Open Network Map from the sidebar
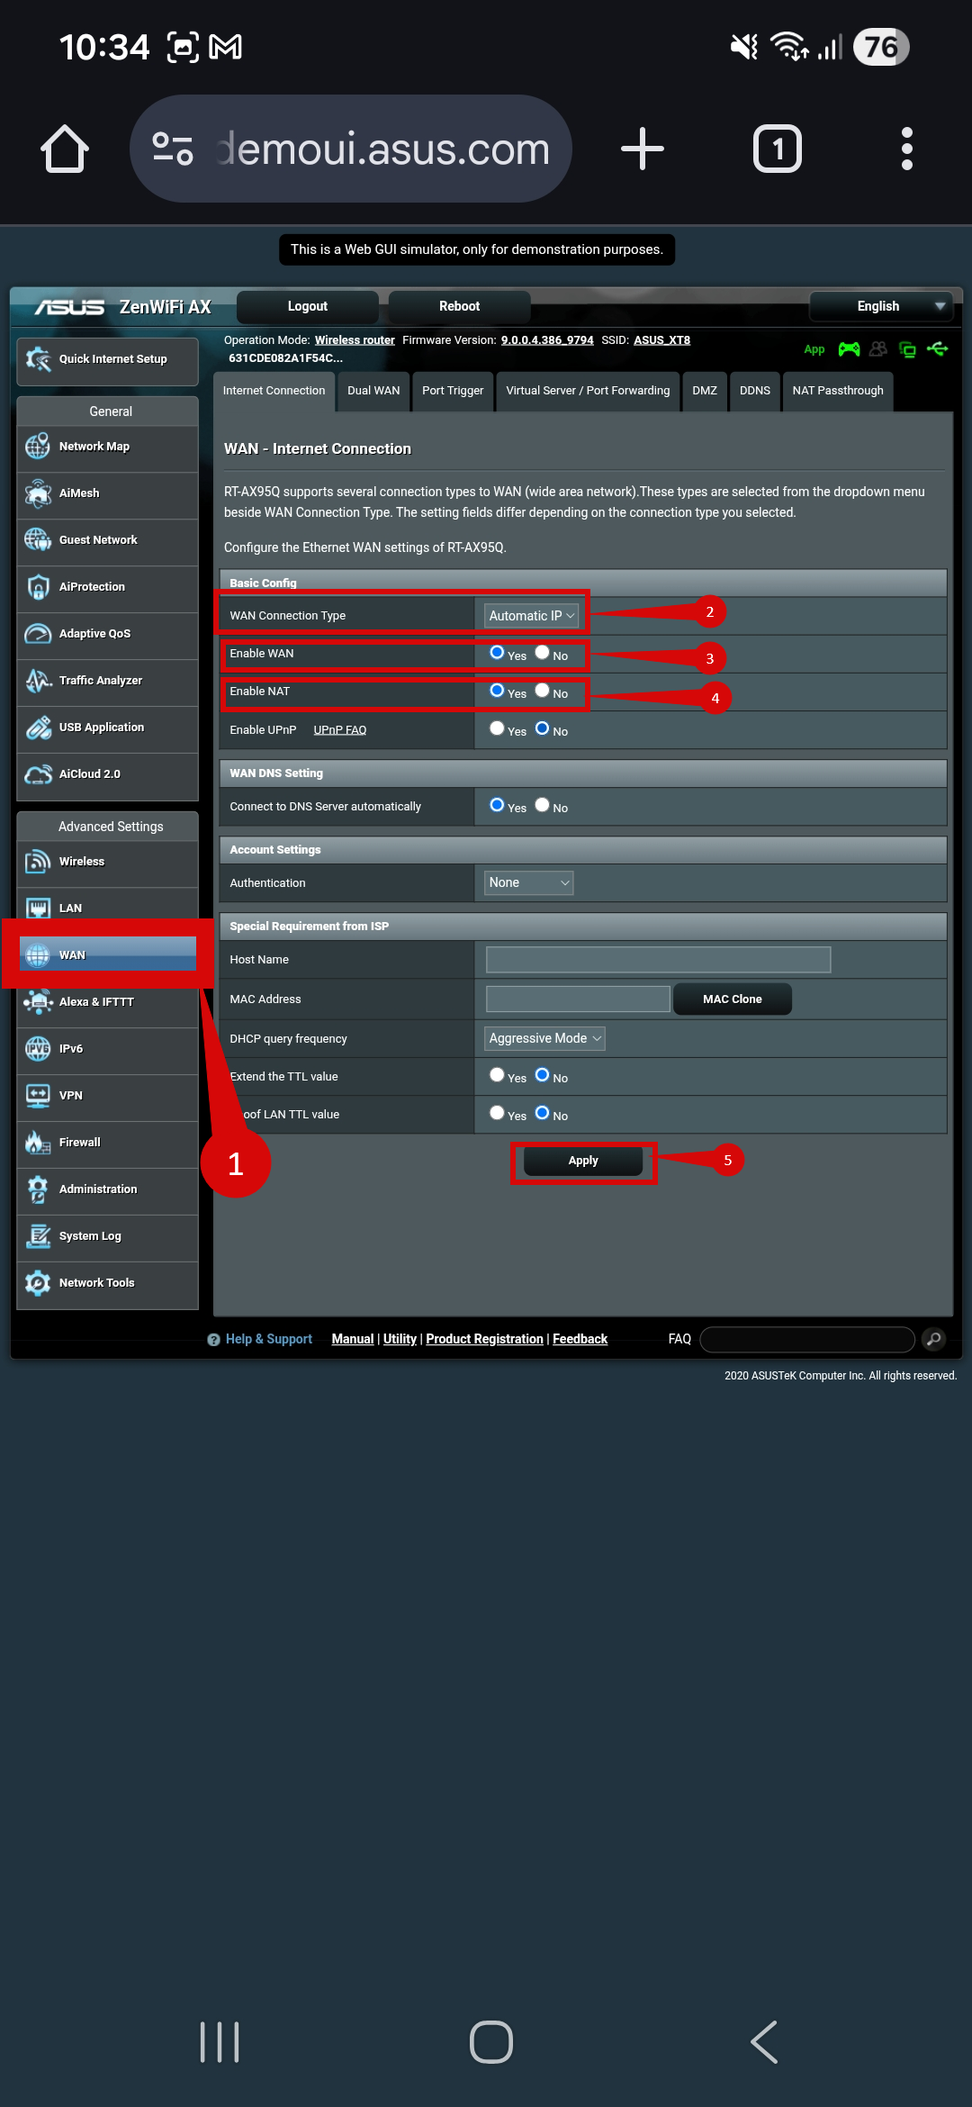Image resolution: width=972 pixels, height=2107 pixels. [x=107, y=447]
